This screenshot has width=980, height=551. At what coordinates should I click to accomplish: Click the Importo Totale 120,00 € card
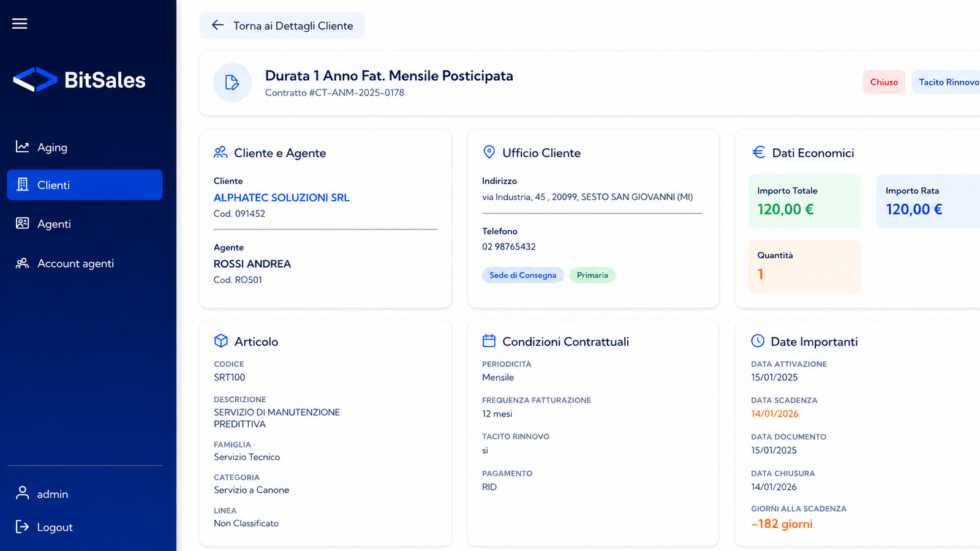(804, 201)
